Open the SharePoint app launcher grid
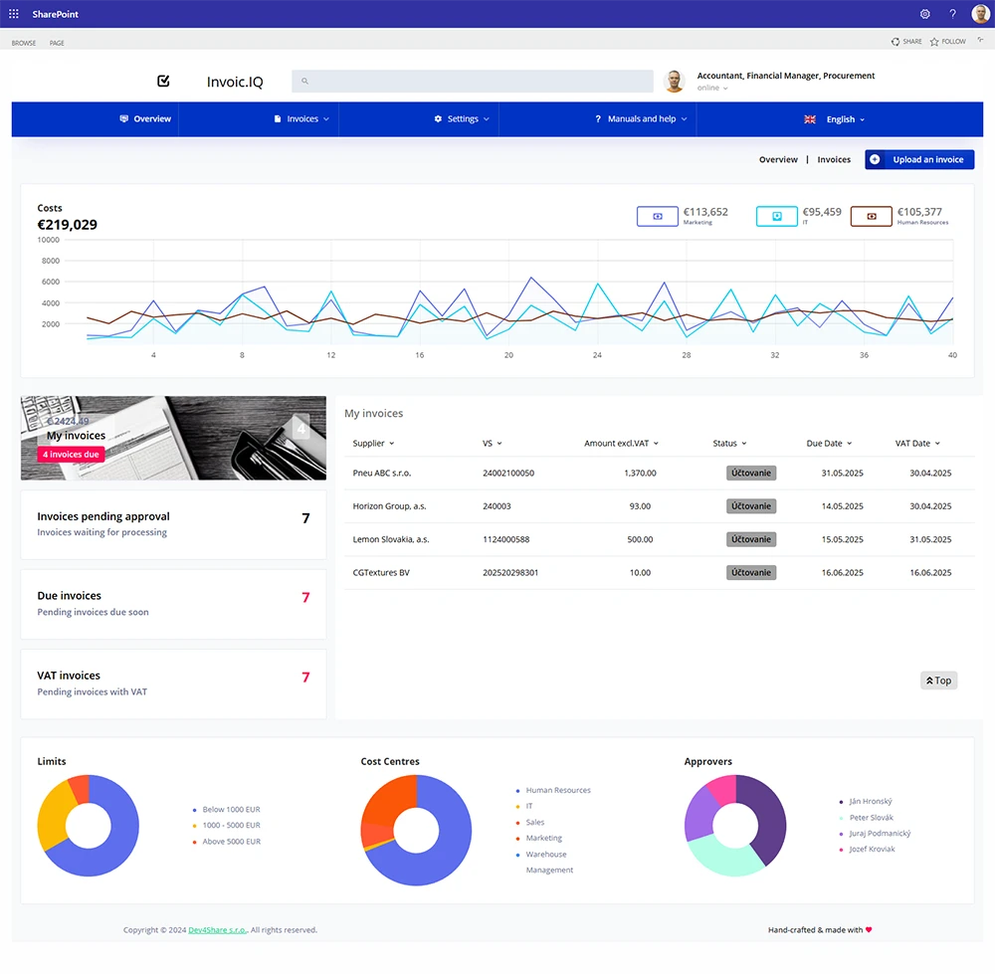995x974 pixels. [13, 14]
